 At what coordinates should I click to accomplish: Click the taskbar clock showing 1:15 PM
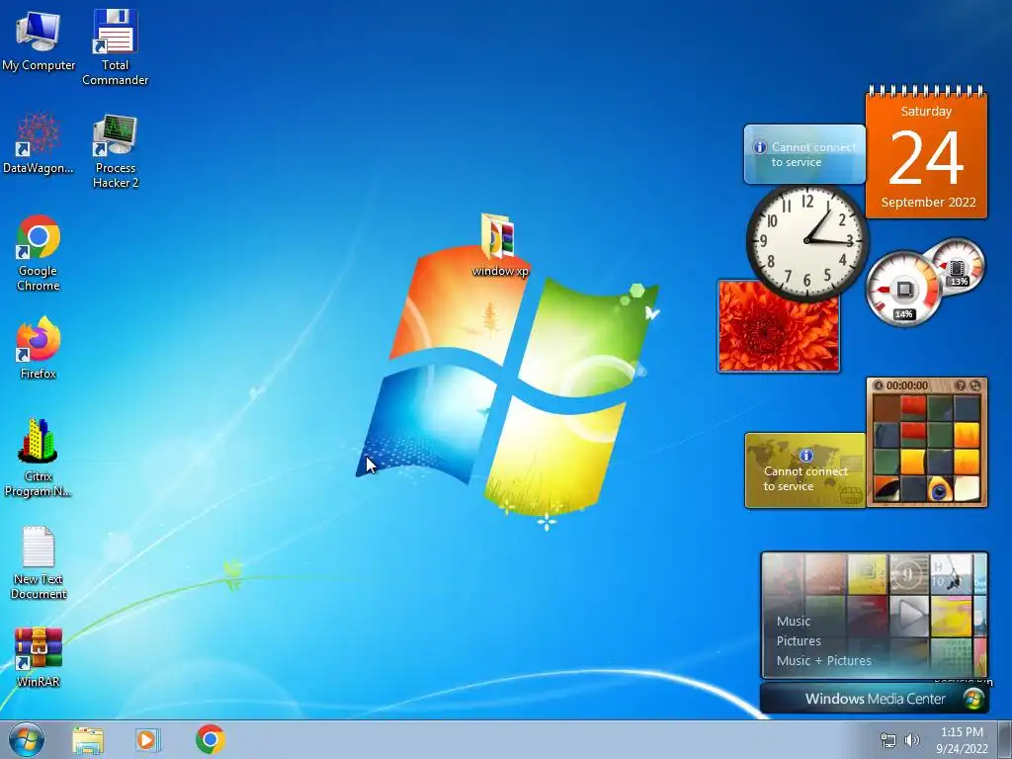(x=962, y=740)
